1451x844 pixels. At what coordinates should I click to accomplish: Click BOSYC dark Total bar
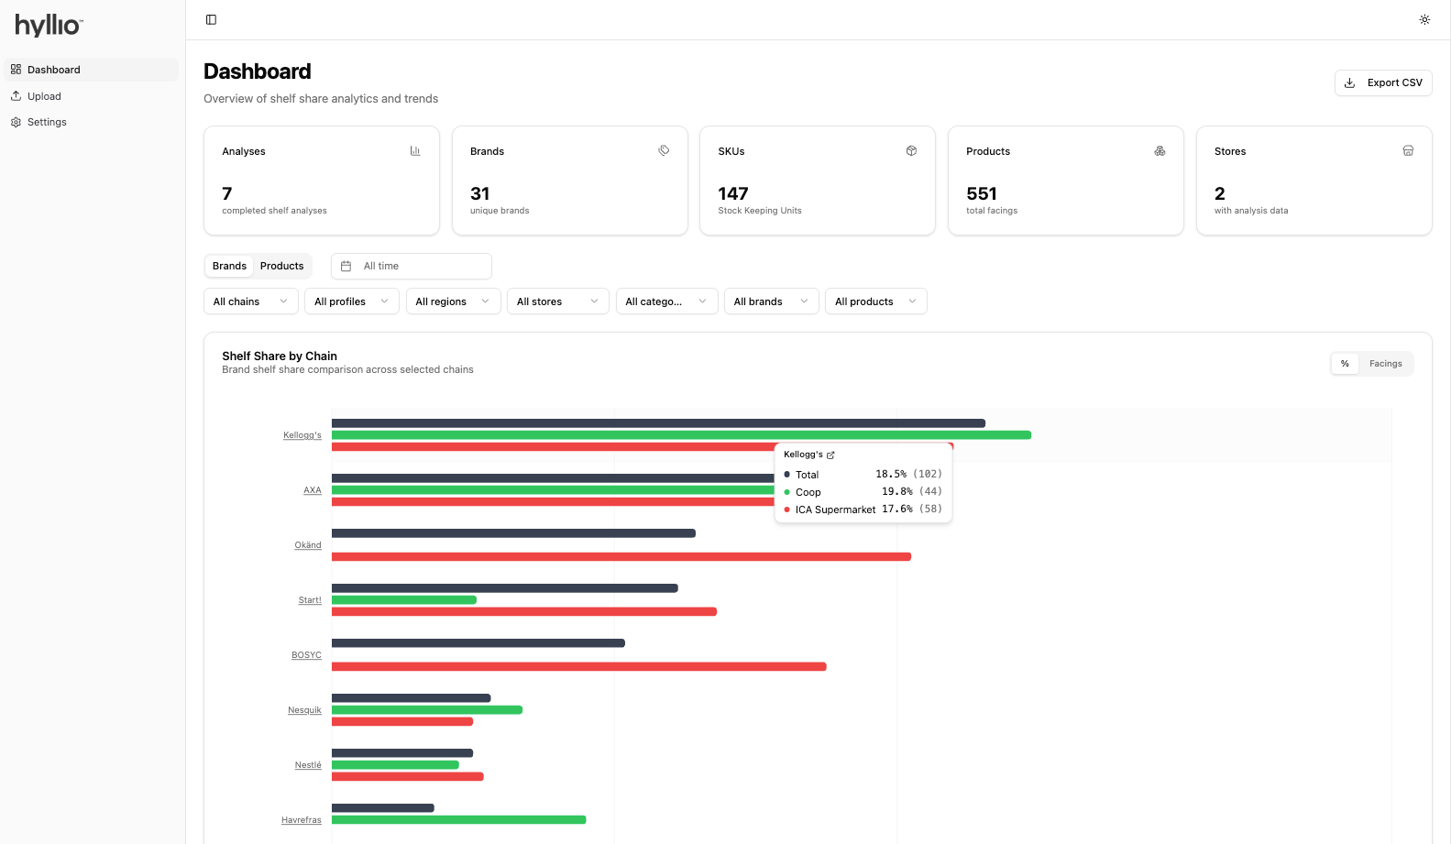coord(478,643)
